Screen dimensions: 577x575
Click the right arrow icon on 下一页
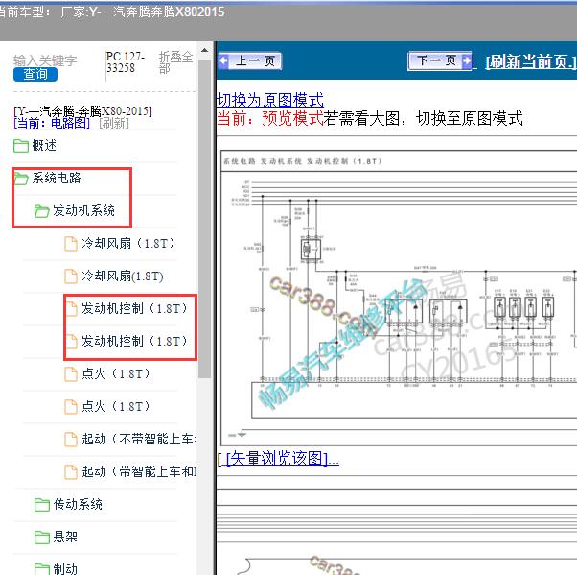(x=466, y=60)
